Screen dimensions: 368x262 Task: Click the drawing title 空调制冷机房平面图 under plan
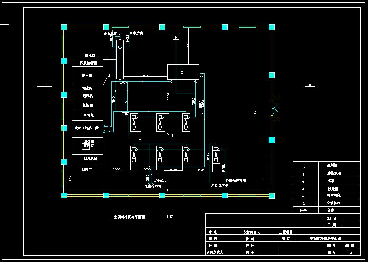point(129,217)
